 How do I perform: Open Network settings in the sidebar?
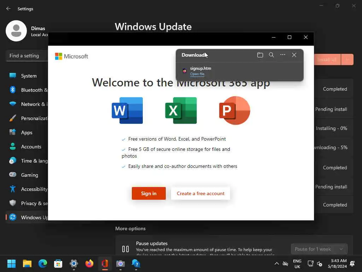[27, 104]
